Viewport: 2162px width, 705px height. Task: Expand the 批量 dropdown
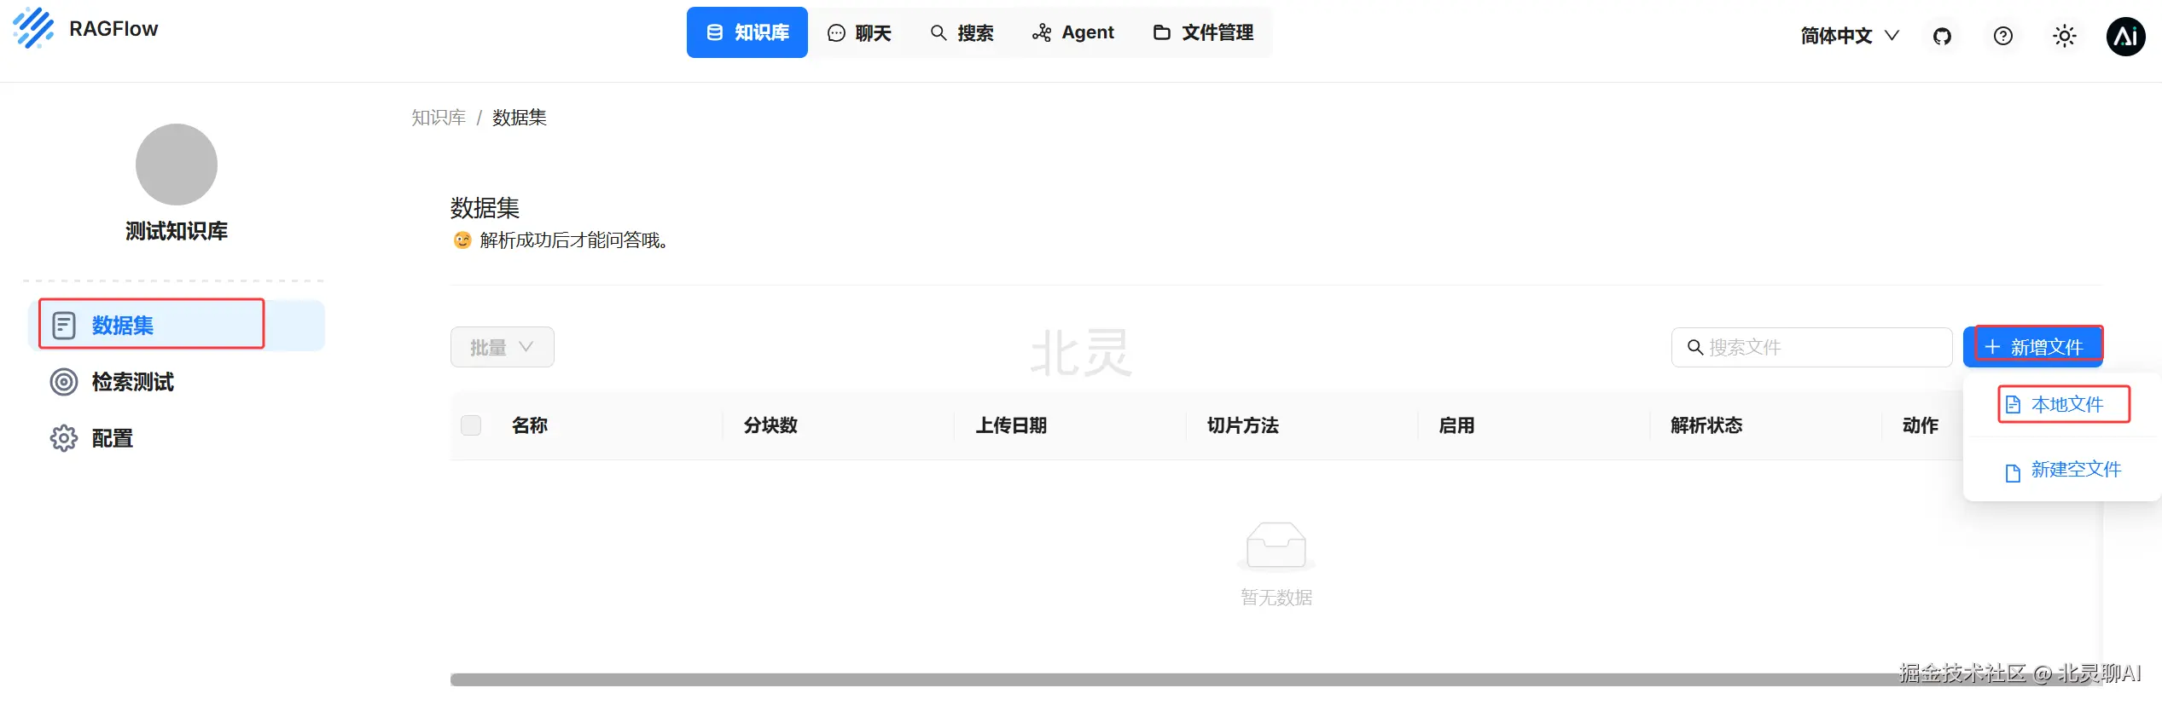click(503, 347)
